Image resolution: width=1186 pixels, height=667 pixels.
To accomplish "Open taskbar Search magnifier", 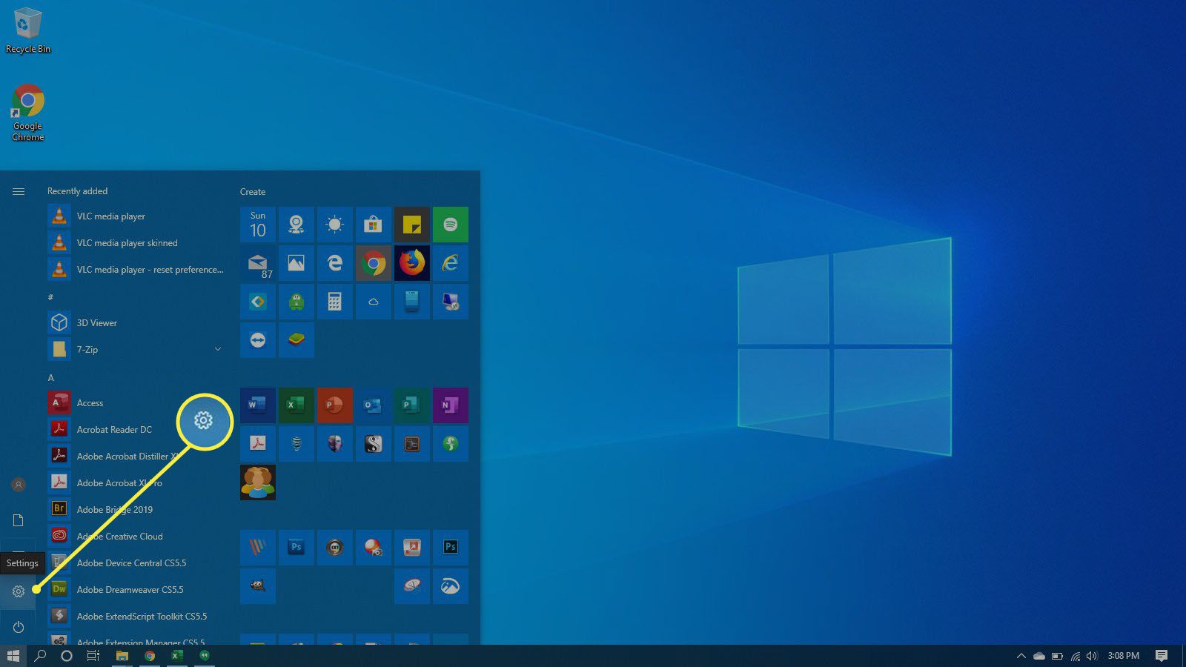I will tap(40, 656).
